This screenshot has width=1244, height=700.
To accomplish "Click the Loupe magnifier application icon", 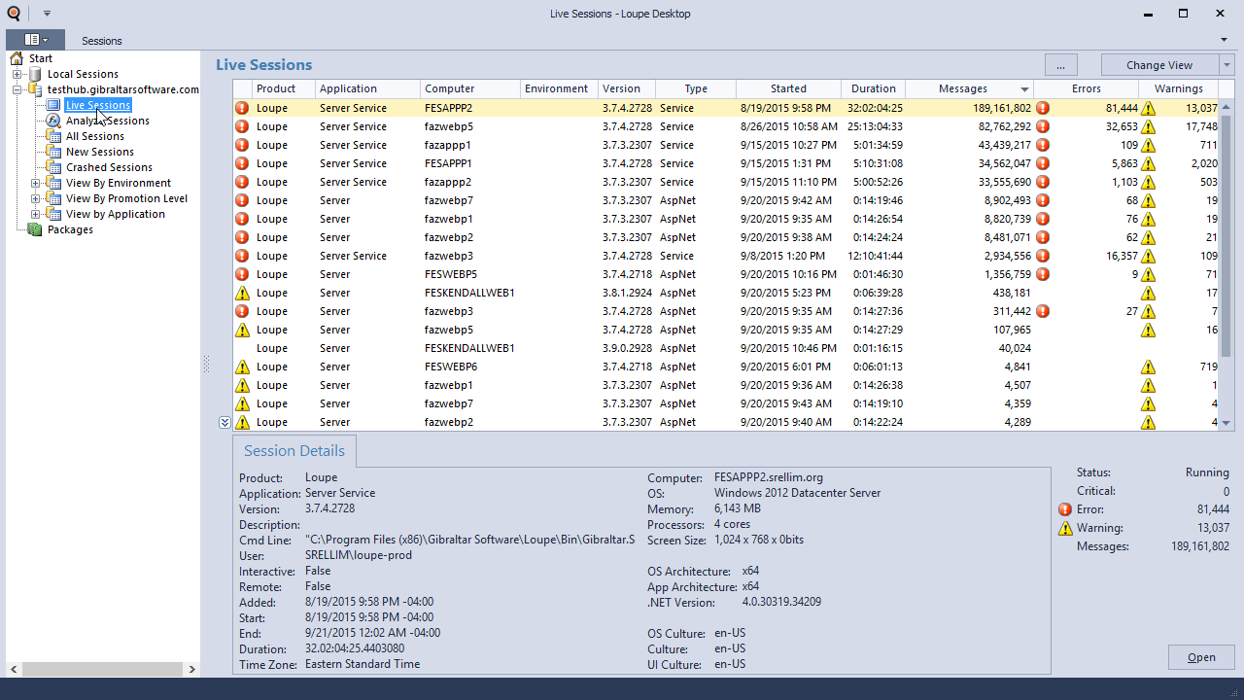I will pos(13,14).
